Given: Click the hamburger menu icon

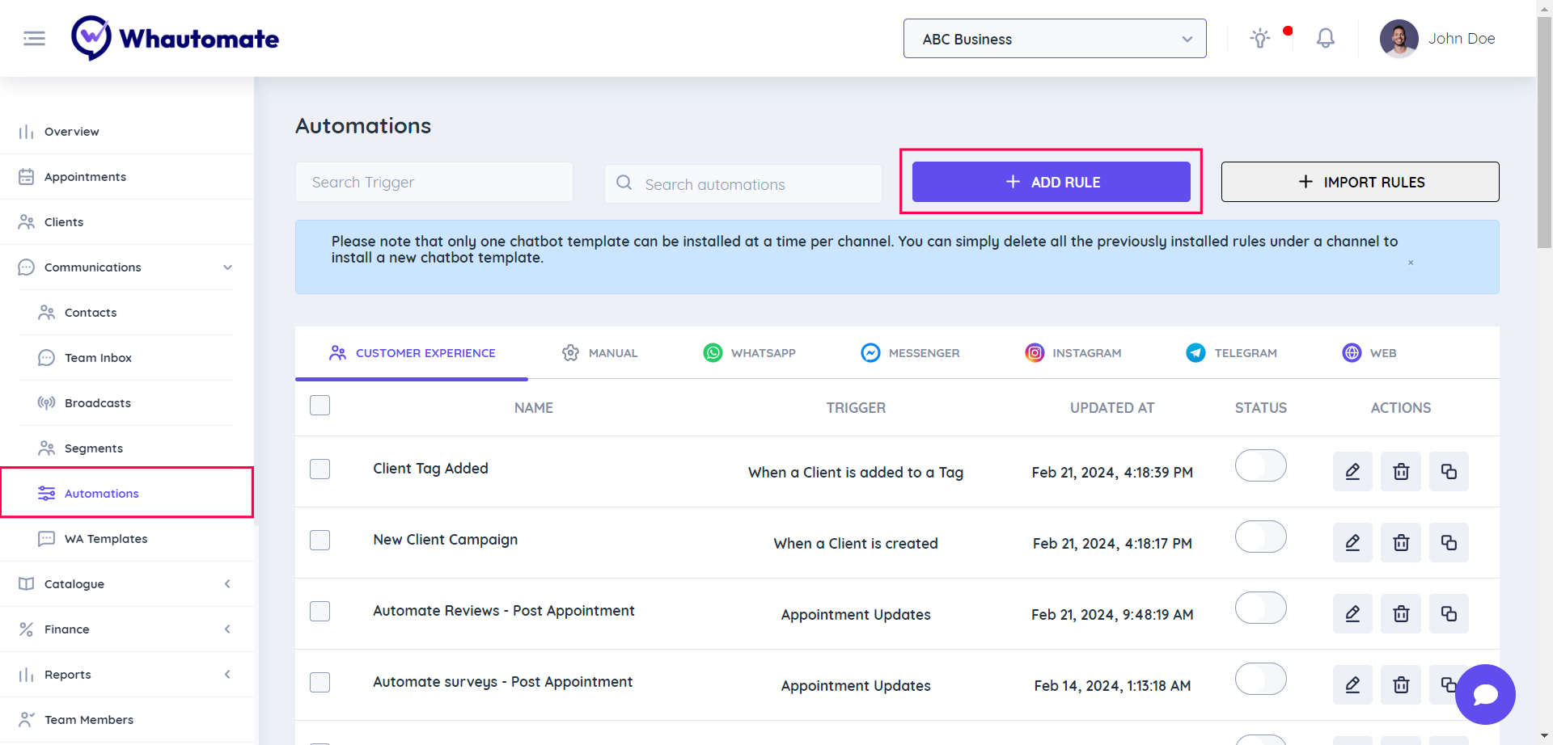Looking at the screenshot, I should tap(34, 38).
